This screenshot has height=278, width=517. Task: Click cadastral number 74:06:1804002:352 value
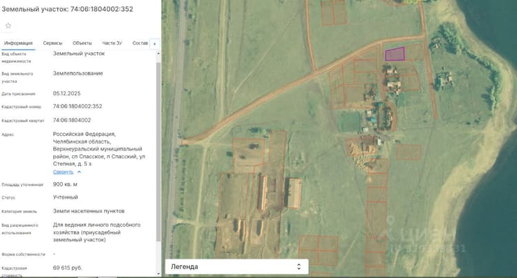point(77,106)
